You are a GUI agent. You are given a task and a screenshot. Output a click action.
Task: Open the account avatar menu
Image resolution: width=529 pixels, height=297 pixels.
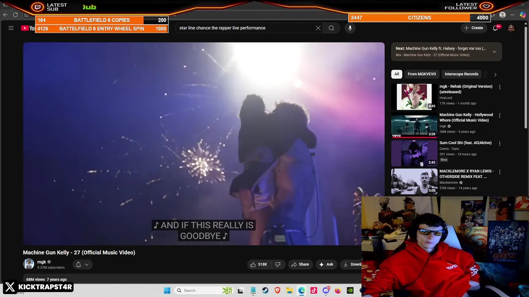point(511,28)
